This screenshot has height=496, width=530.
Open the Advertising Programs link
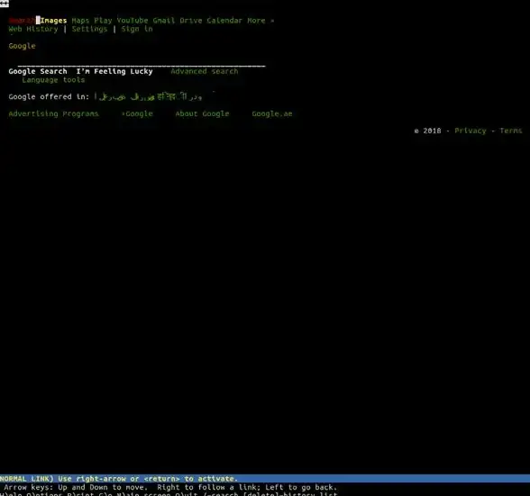(53, 114)
